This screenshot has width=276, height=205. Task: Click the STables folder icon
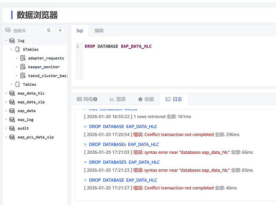click(18, 49)
